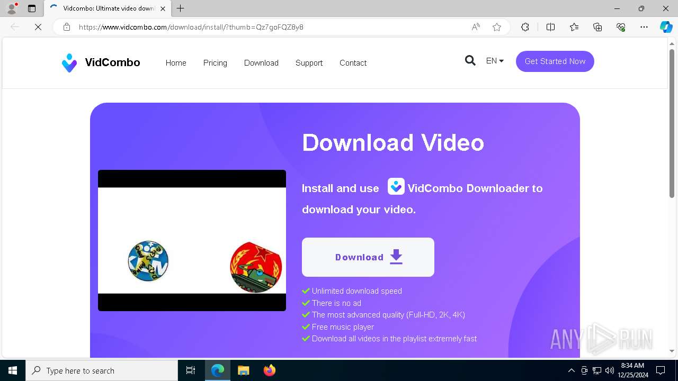The width and height of the screenshot is (678, 381).
Task: Open a new browser tab
Action: [181, 8]
